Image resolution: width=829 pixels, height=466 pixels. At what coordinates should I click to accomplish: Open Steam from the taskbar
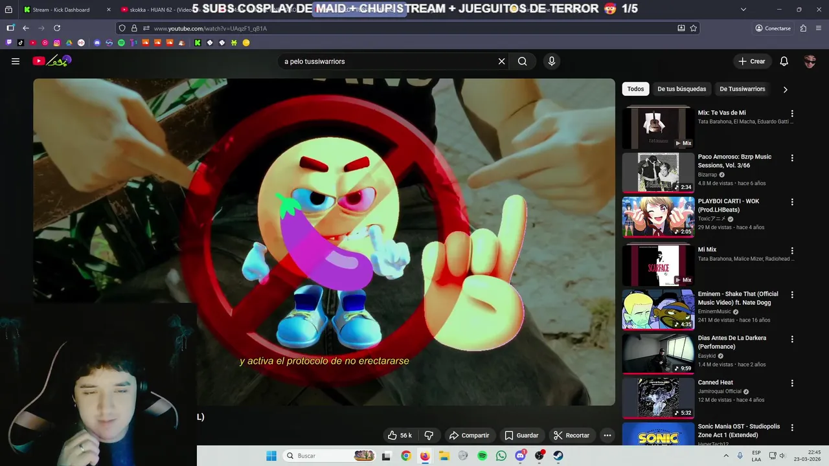click(558, 456)
